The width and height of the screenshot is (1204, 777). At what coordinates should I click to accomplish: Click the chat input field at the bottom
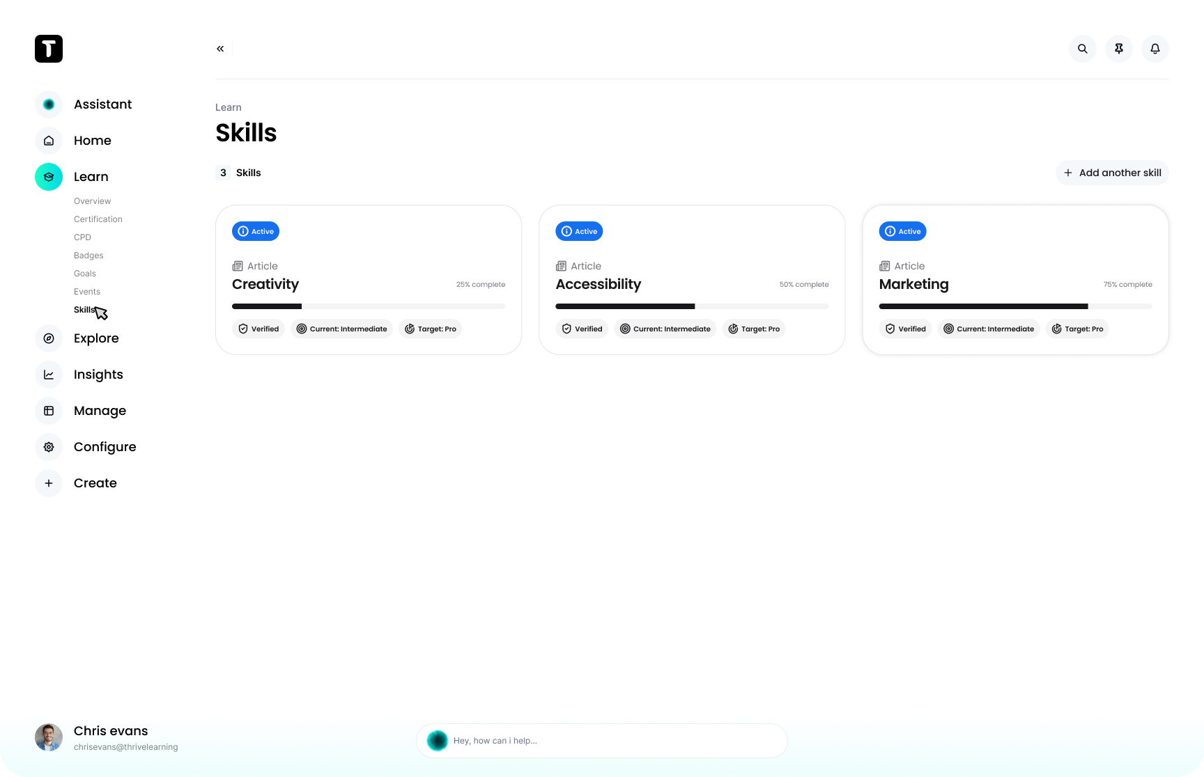click(601, 740)
